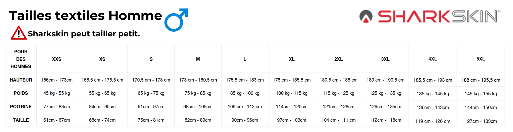Click the 'POUR DES HOMMES' header cell
The image size is (513, 132).
pyautogui.click(x=21, y=59)
